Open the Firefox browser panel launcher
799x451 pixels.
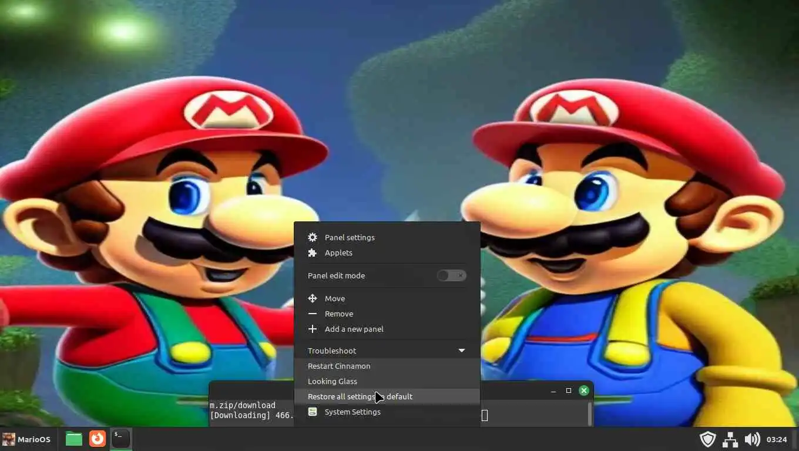point(97,439)
